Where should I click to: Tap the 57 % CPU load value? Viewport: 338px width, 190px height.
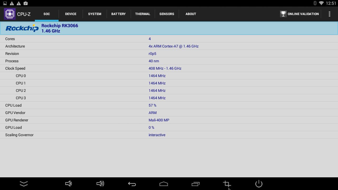152,105
